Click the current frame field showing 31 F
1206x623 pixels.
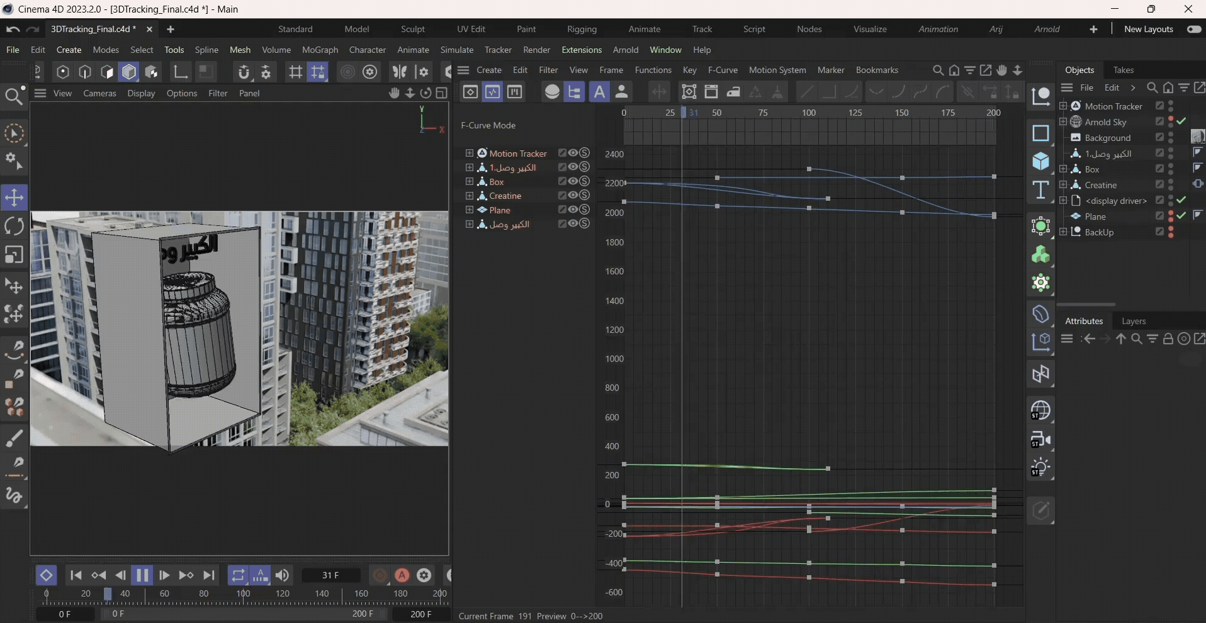pos(330,575)
